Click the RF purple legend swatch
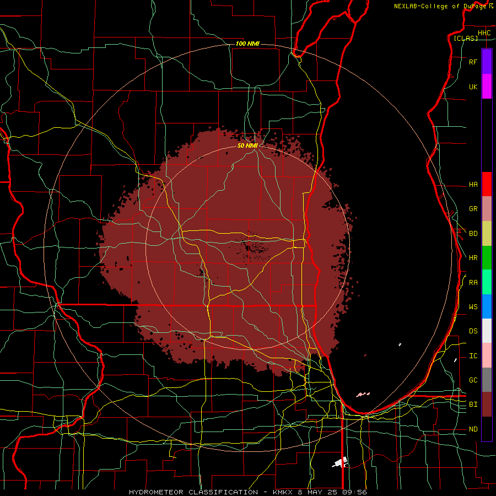The width and height of the screenshot is (496, 496). click(x=487, y=62)
